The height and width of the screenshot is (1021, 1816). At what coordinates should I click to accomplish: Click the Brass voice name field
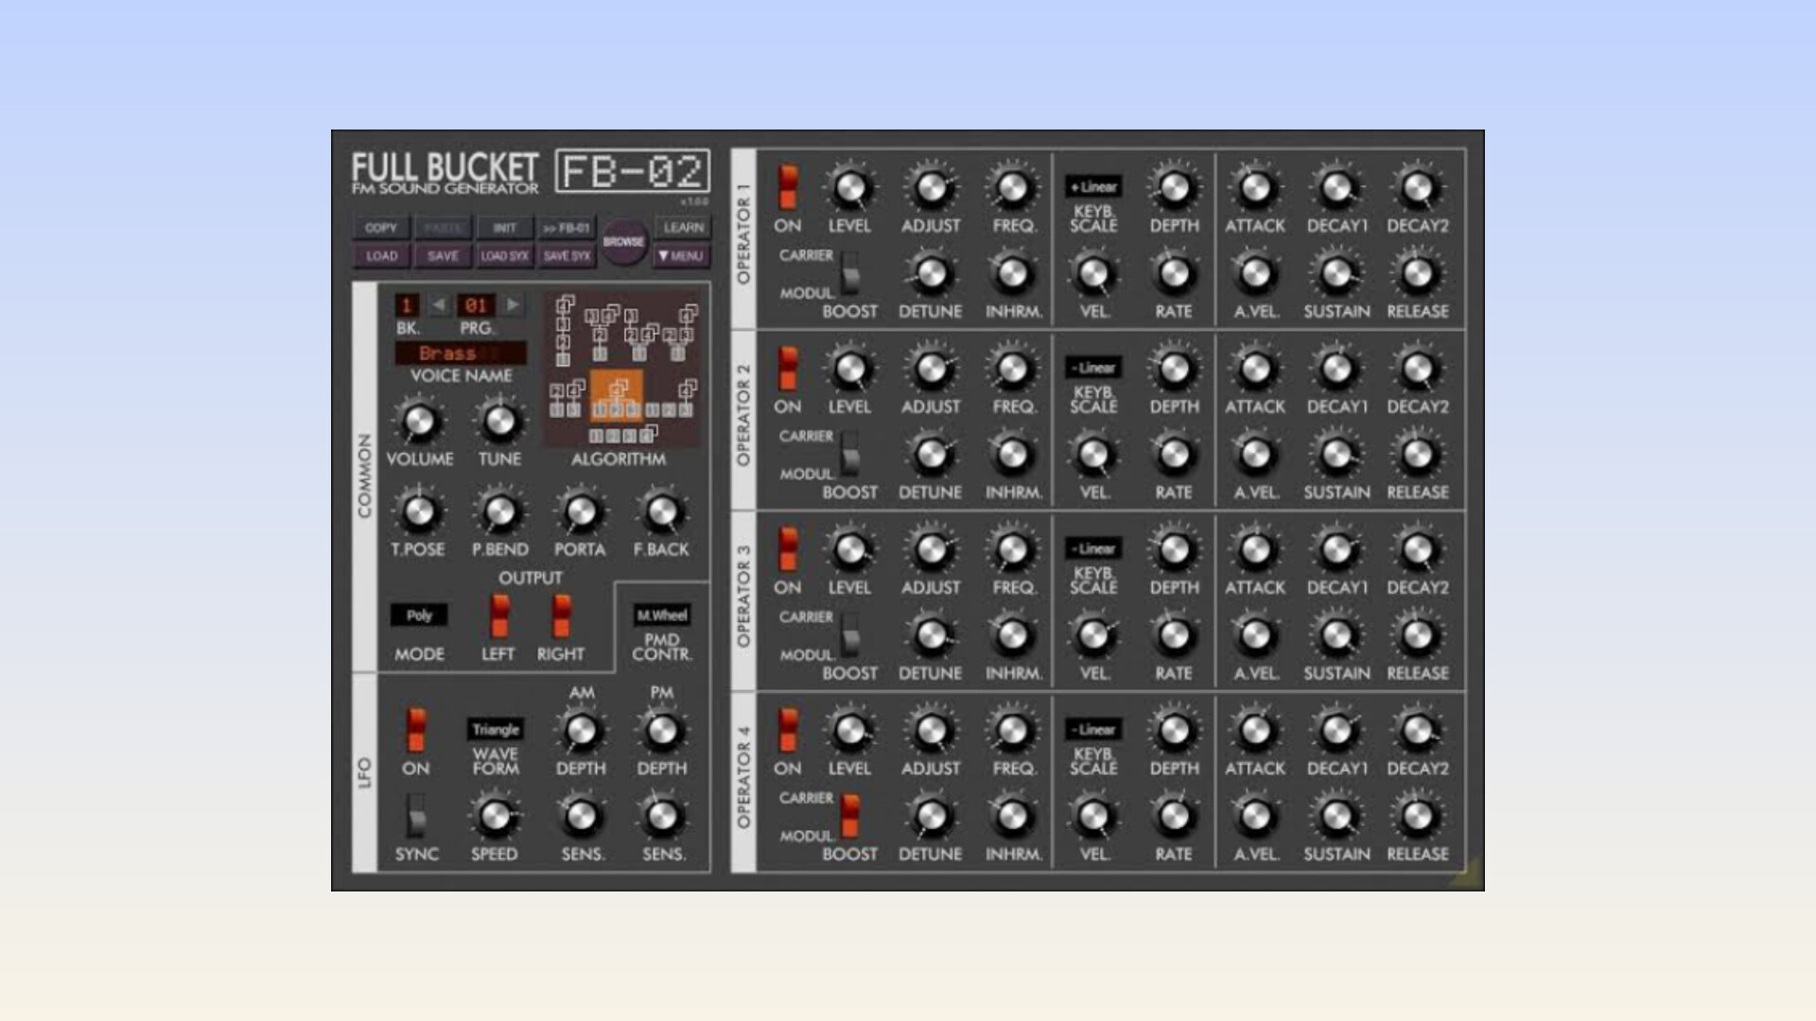461,354
